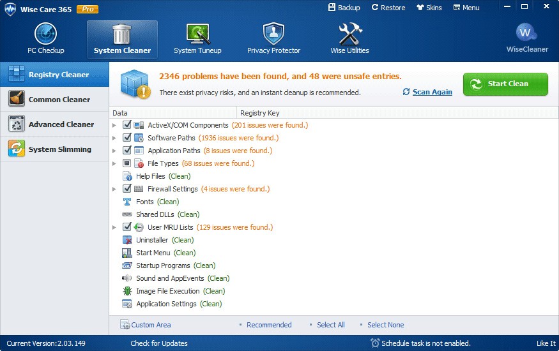This screenshot has height=351, width=559.
Task: Click the WiseCleaner logo icon
Action: click(526, 33)
